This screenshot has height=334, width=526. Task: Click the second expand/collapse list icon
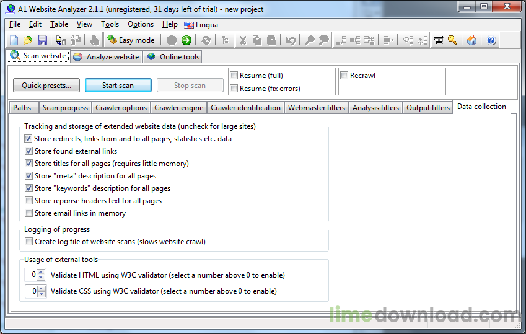point(422,40)
